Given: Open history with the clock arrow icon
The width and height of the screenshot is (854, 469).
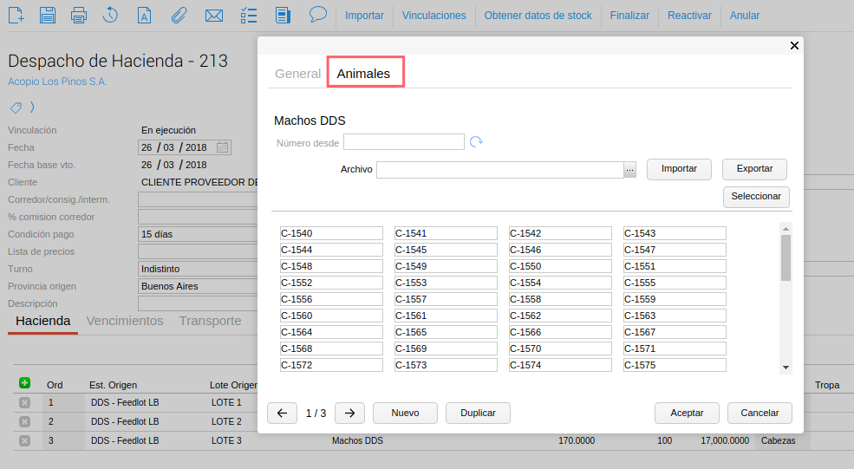Looking at the screenshot, I should click(x=110, y=15).
